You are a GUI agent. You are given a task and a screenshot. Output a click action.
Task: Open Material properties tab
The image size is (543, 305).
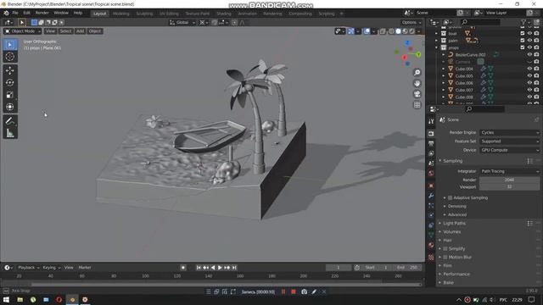[x=431, y=245]
